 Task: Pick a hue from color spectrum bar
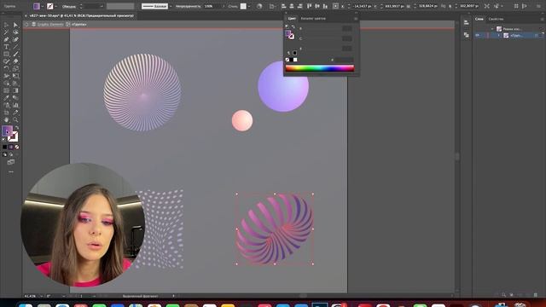coord(320,68)
